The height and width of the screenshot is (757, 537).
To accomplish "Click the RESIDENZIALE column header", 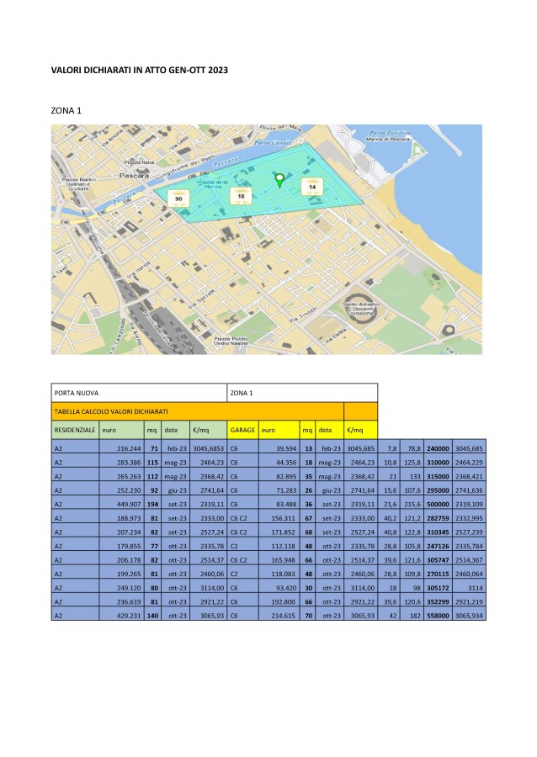I will pyautogui.click(x=75, y=430).
